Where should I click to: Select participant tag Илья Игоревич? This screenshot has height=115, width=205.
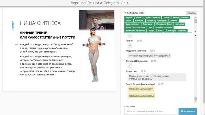(x=132, y=24)
